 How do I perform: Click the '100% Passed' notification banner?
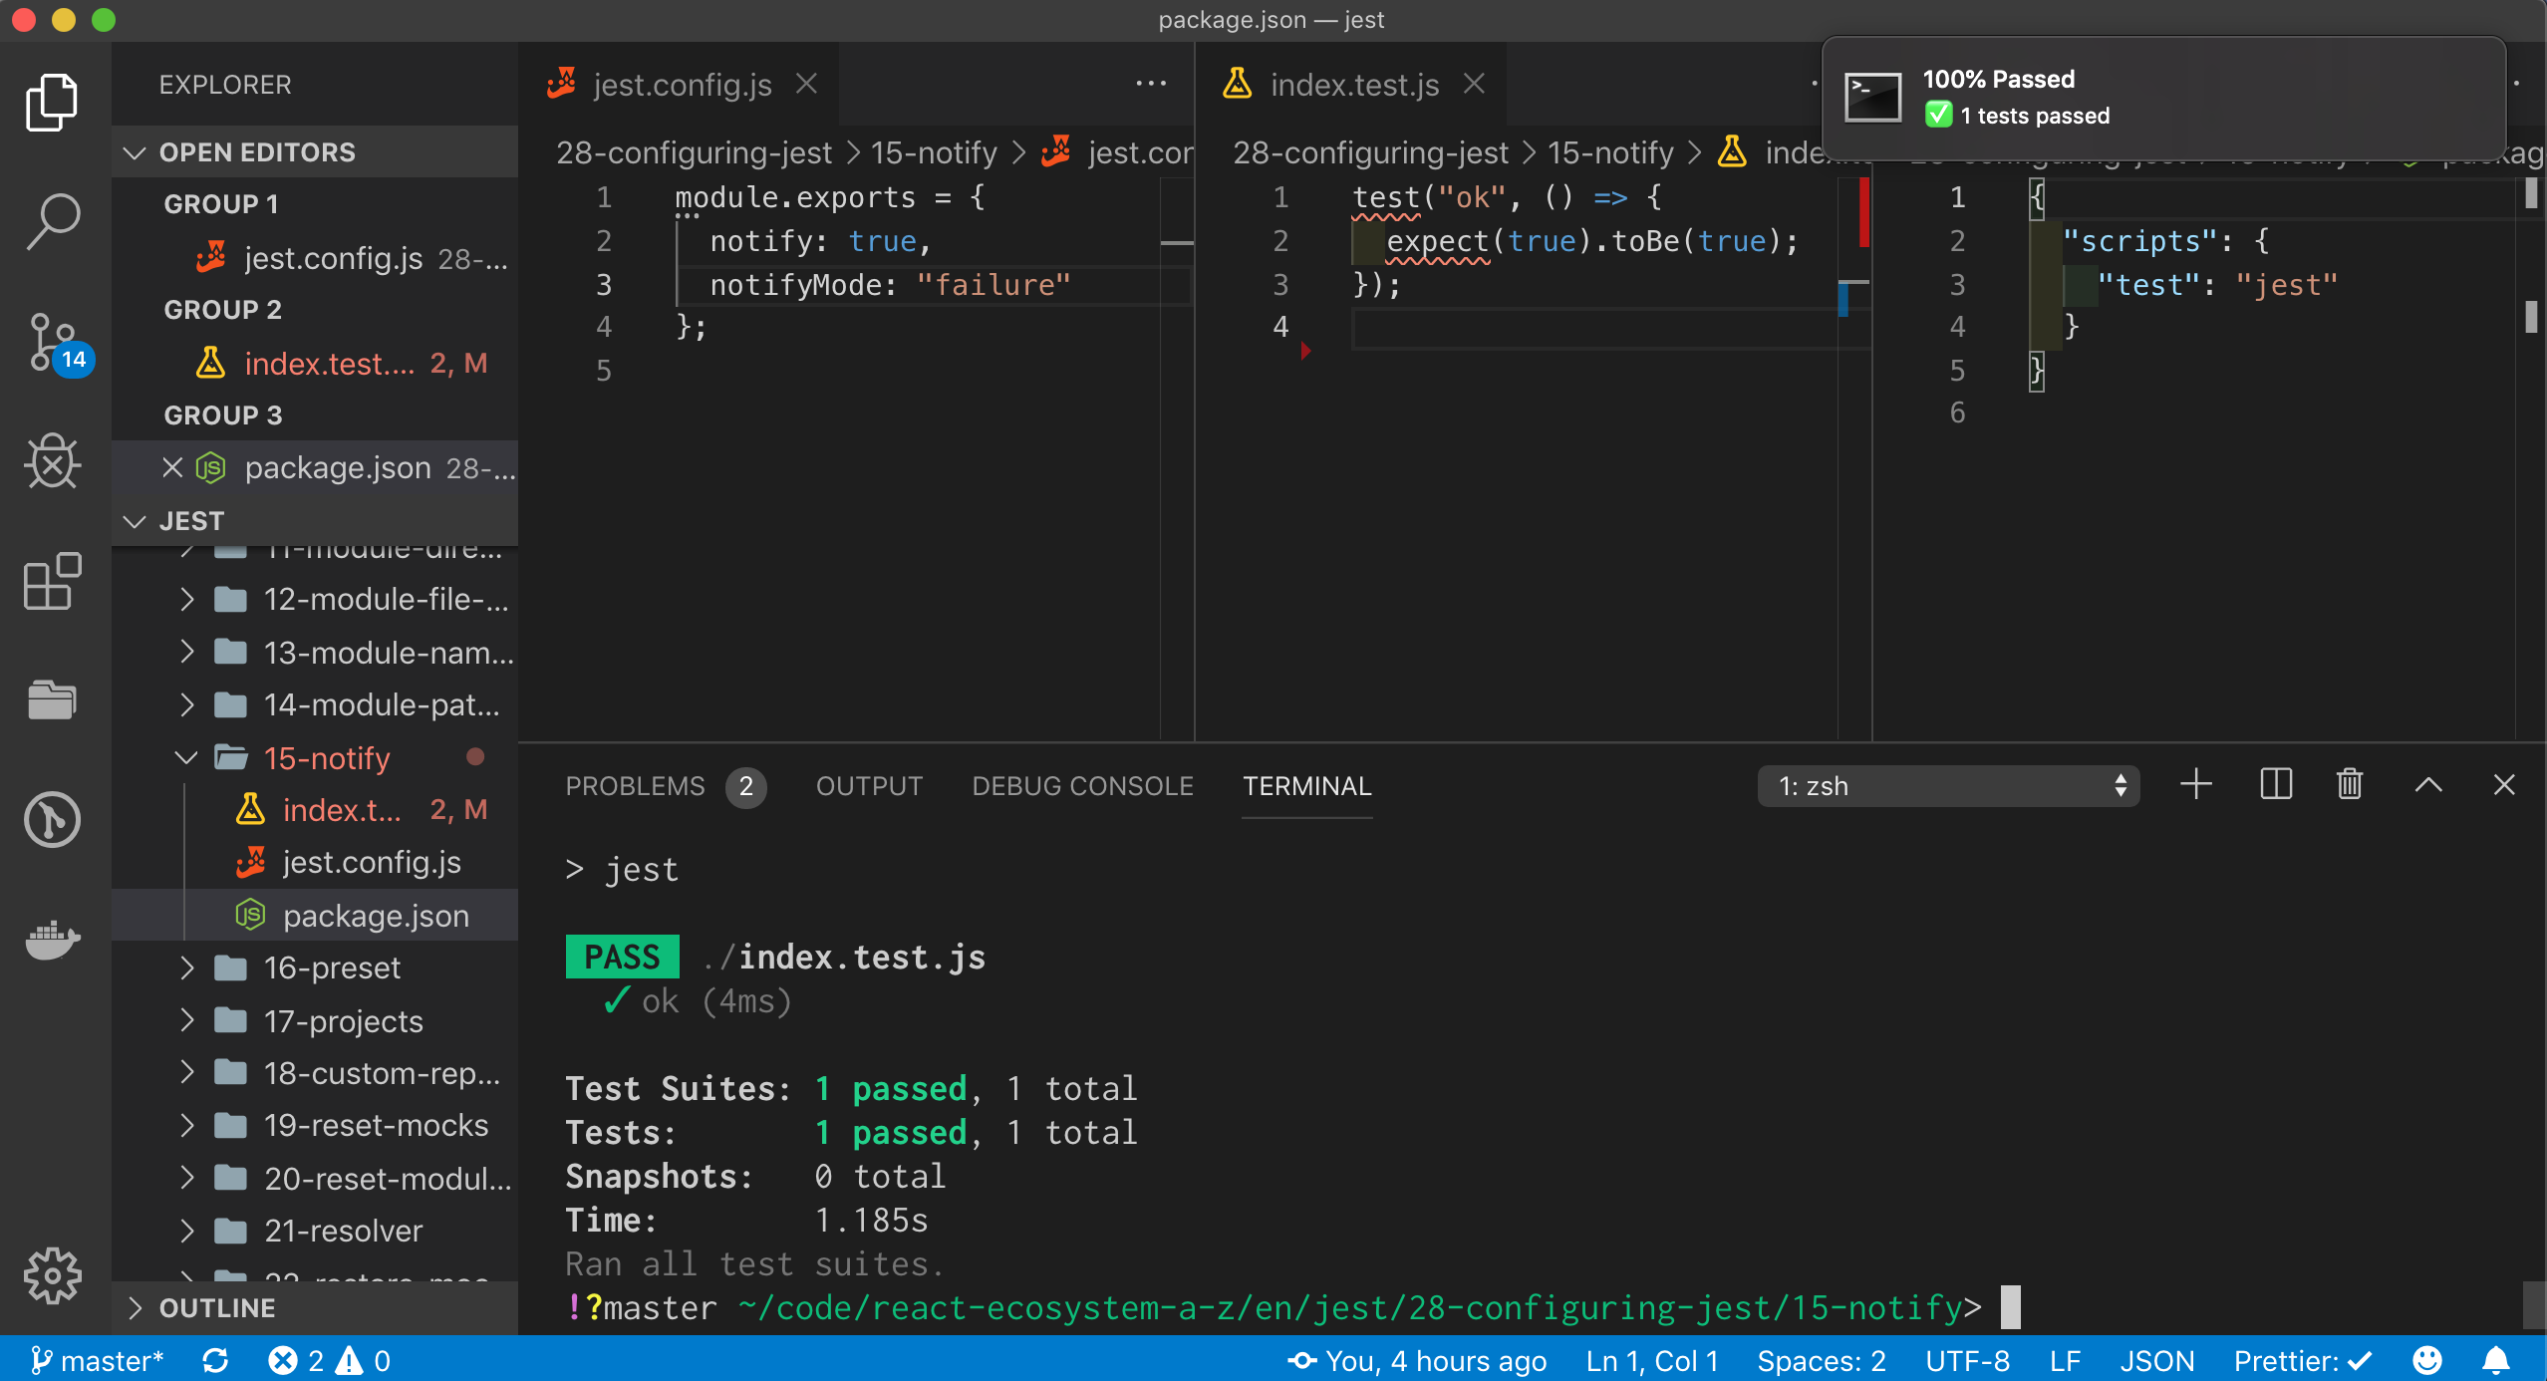(2164, 98)
